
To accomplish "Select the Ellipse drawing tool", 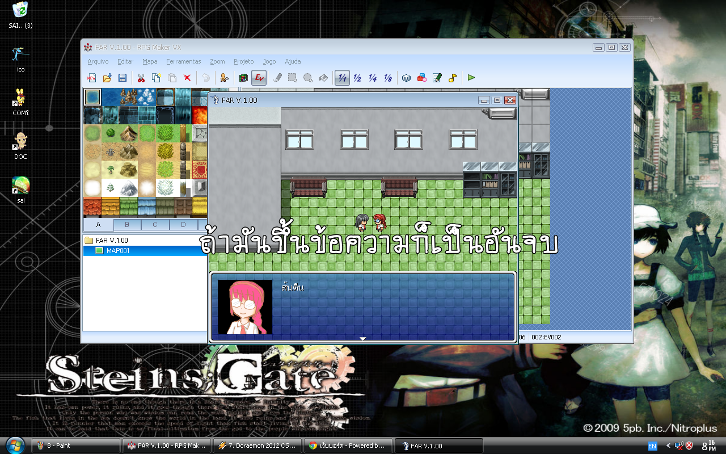I will pyautogui.click(x=308, y=78).
